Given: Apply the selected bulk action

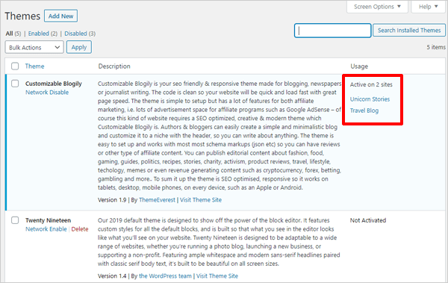Looking at the screenshot, I should [79, 47].
